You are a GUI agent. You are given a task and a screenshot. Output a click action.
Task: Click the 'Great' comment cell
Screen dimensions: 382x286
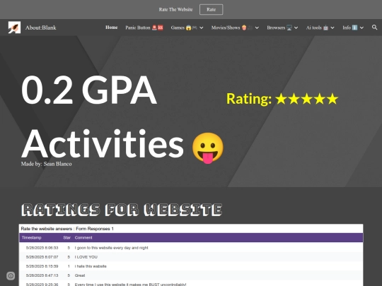(x=80, y=275)
